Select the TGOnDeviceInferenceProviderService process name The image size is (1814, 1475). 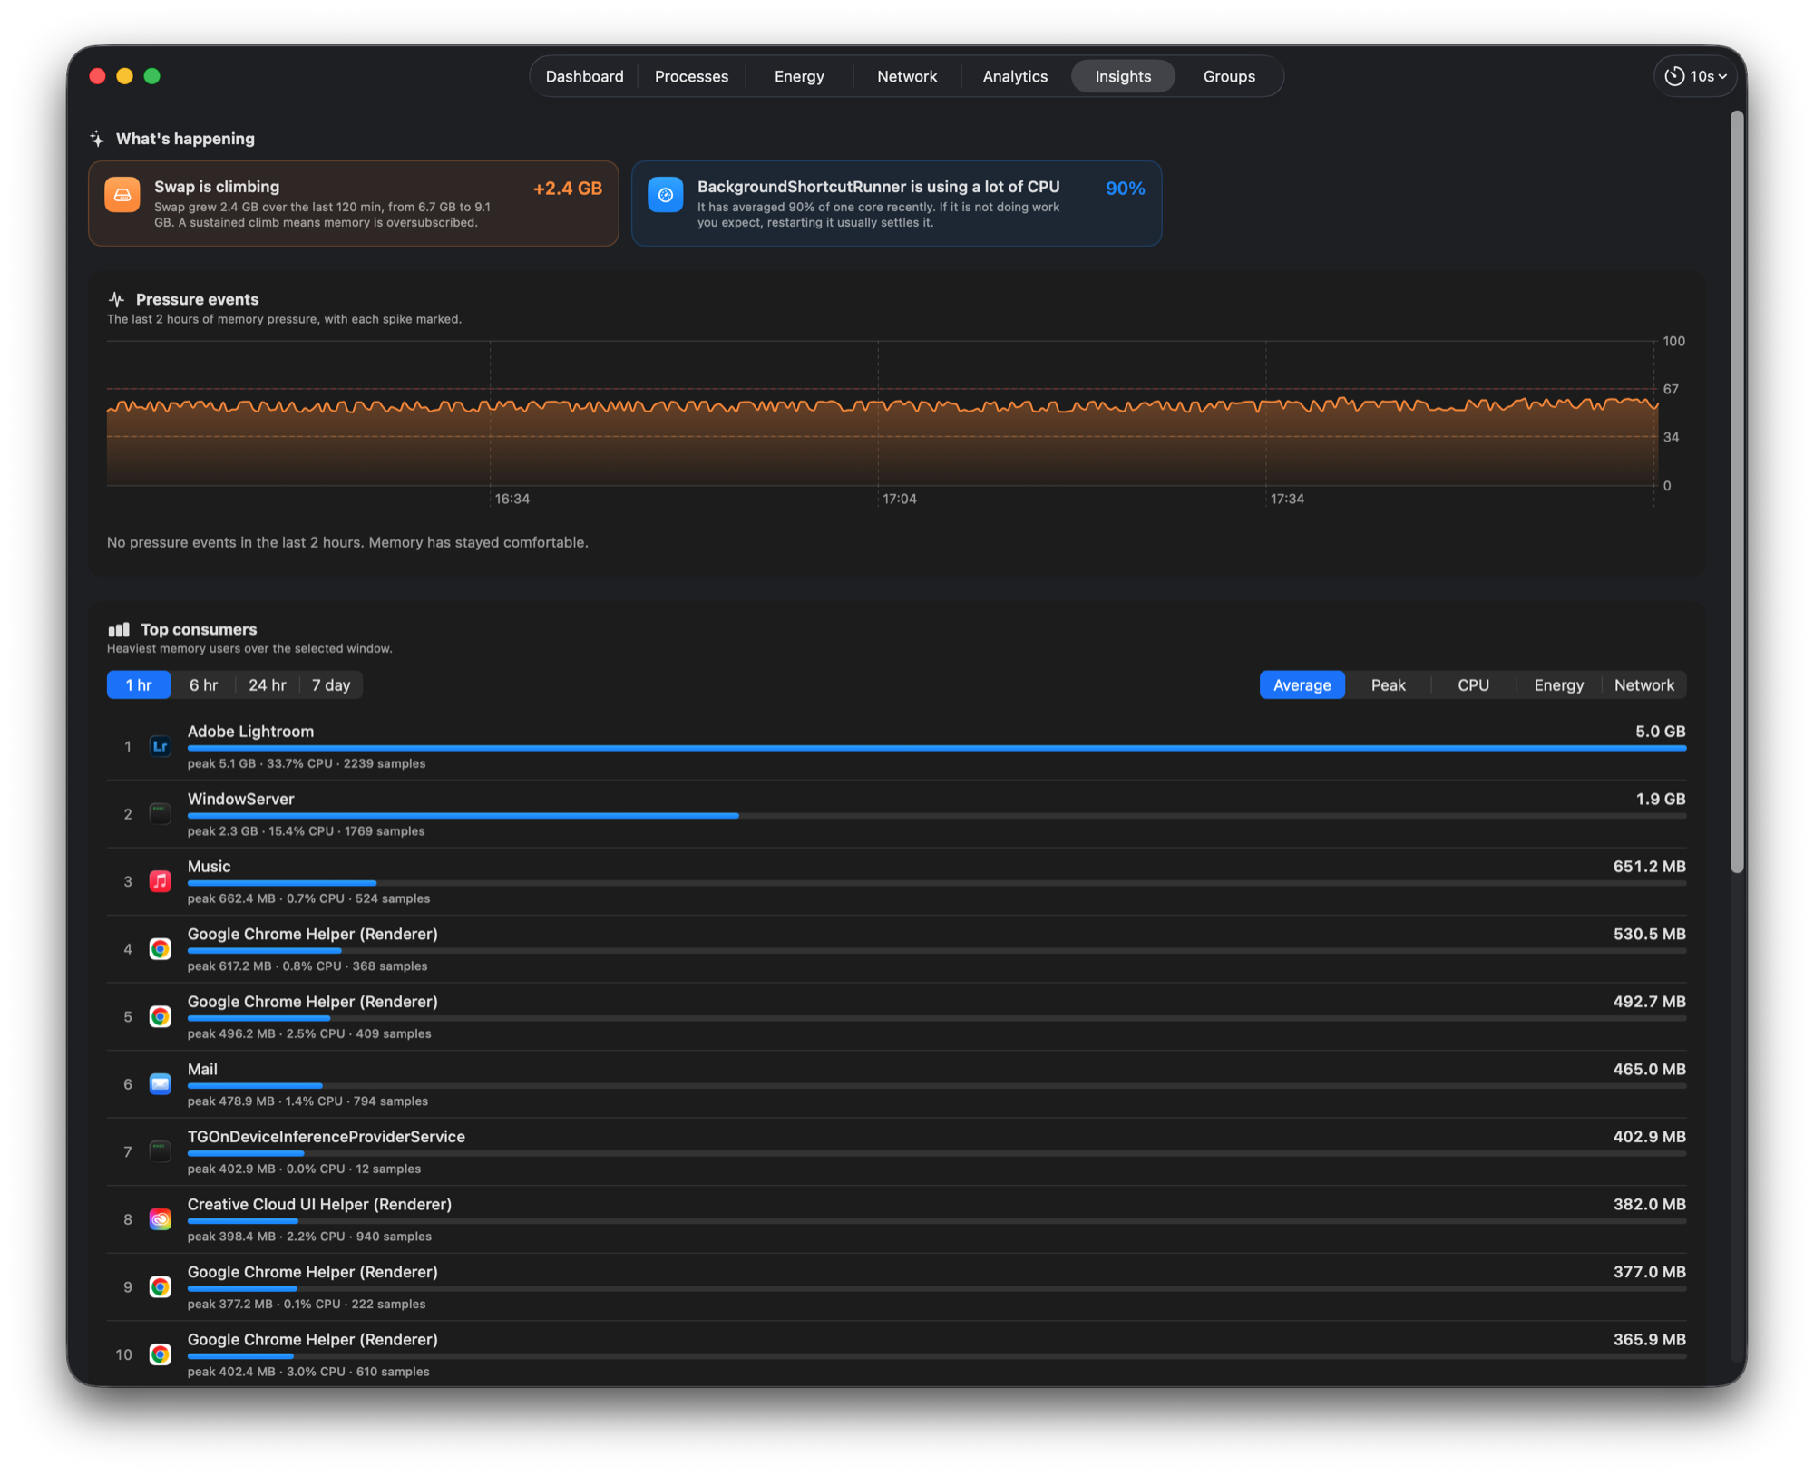coord(327,1137)
